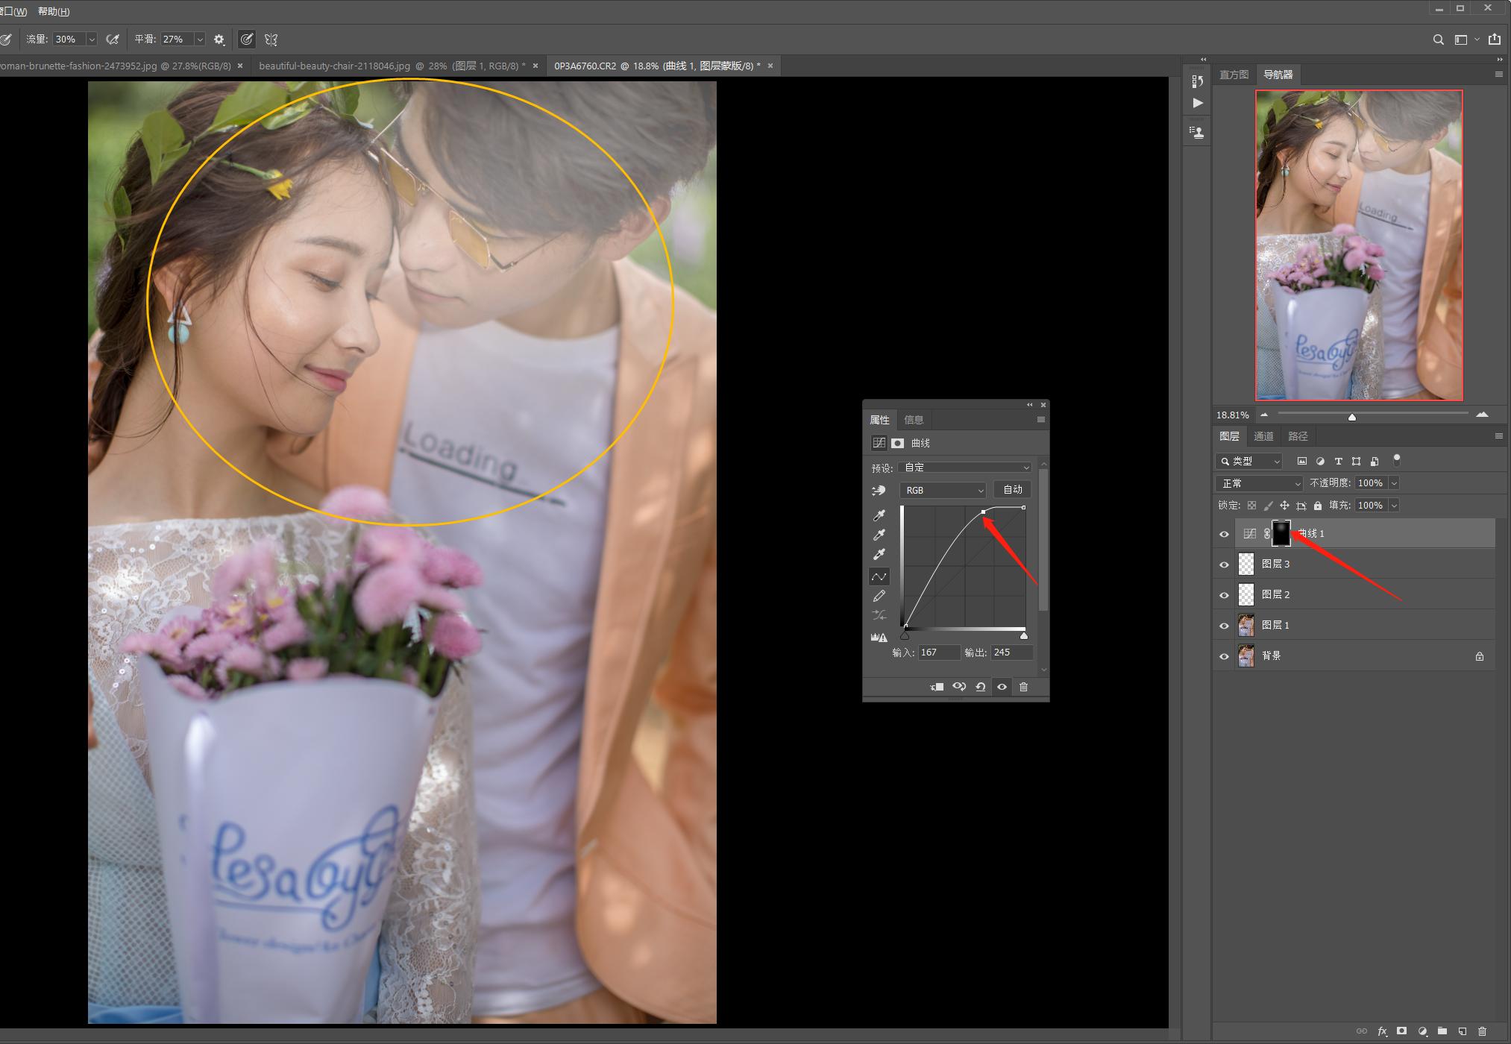Reset Curves adjustment to defaults
This screenshot has height=1044, width=1511.
click(981, 687)
